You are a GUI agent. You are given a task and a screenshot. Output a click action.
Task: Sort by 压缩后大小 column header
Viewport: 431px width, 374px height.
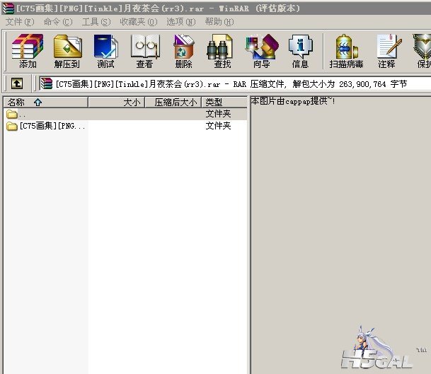coord(173,102)
